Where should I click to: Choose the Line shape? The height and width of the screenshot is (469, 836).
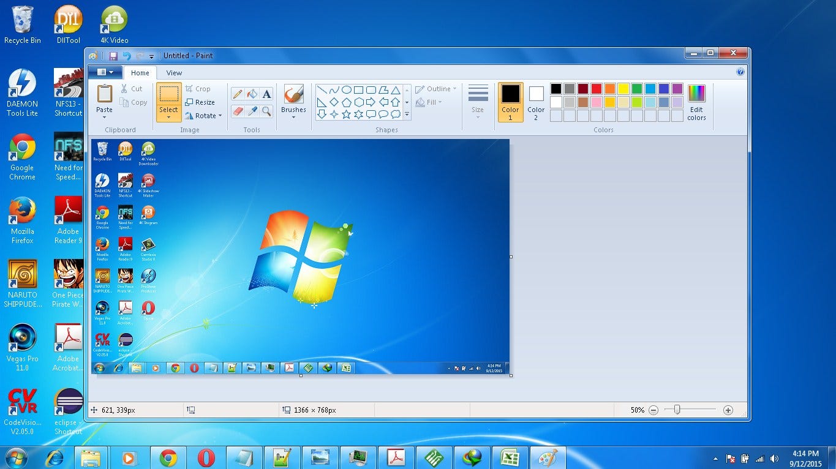tap(322, 90)
